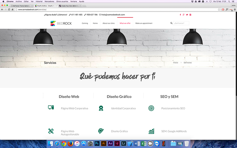Open After Effects from the dock
Image resolution: width=237 pixels, height=148 pixels.
click(x=110, y=143)
